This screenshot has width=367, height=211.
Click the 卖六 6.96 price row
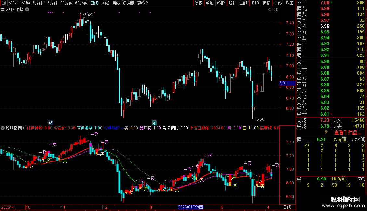[x=331, y=26]
